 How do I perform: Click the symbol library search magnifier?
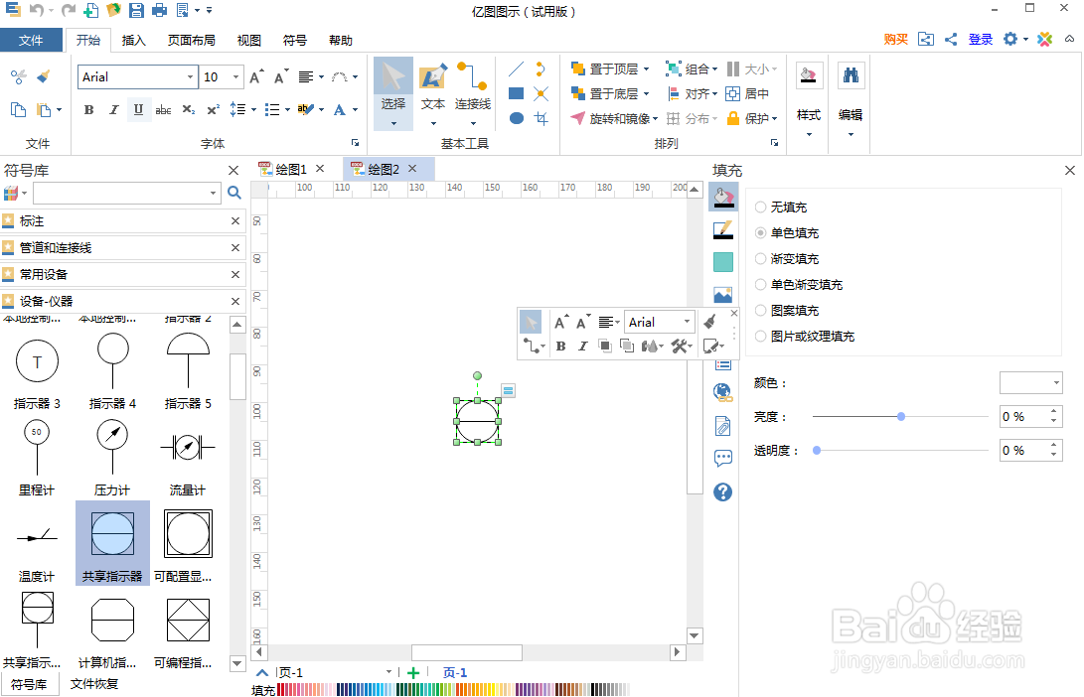click(233, 193)
